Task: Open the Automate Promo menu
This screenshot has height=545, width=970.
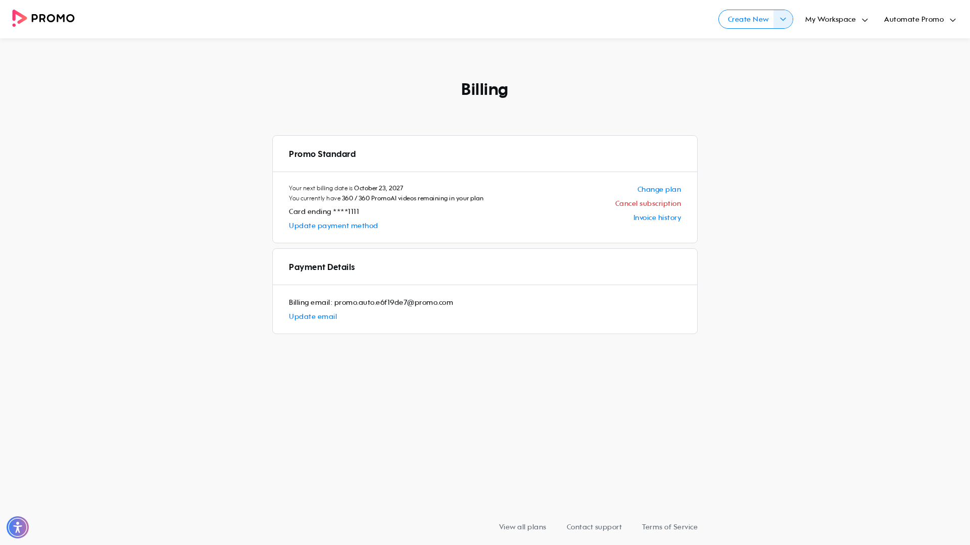Action: point(919,20)
